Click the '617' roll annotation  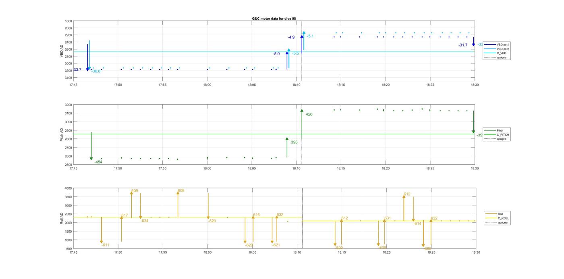tap(125, 216)
